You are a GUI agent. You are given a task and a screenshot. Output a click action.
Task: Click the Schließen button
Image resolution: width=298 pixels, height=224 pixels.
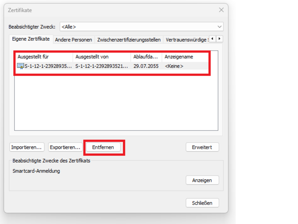(x=202, y=203)
